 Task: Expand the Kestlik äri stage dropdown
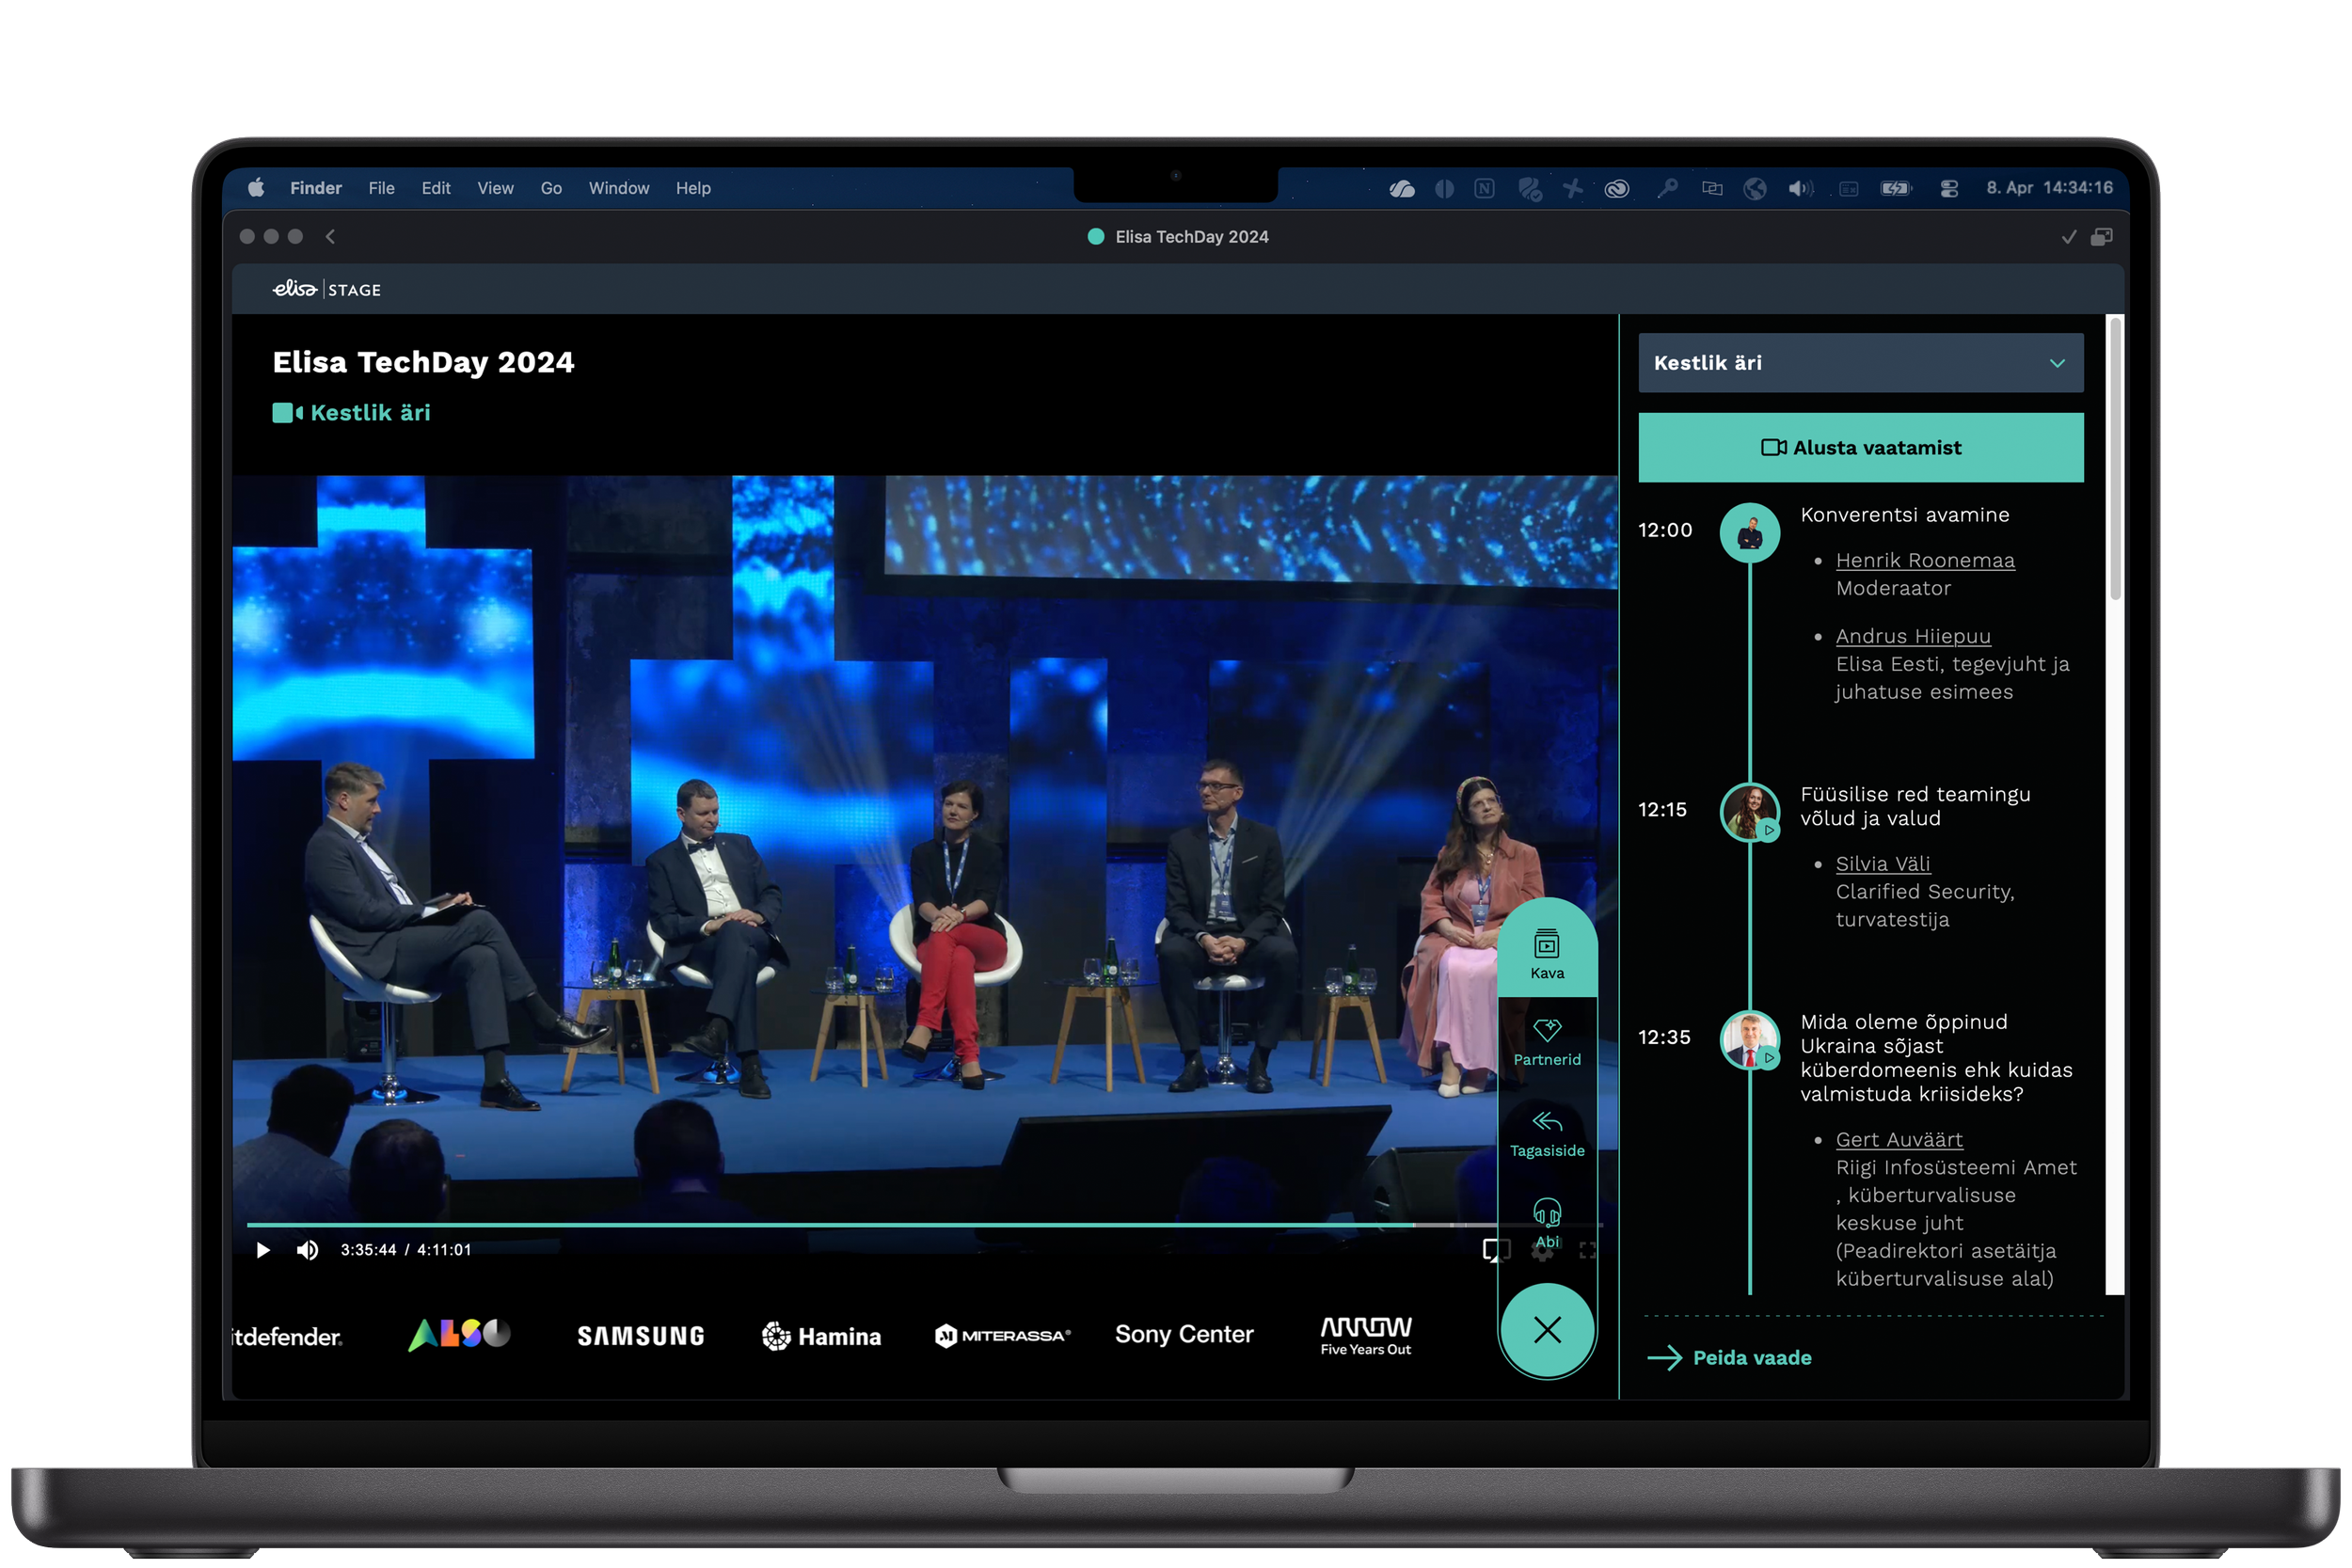(x=1860, y=362)
